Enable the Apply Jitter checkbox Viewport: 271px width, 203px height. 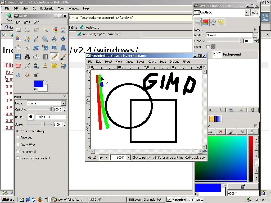[x=18, y=145]
